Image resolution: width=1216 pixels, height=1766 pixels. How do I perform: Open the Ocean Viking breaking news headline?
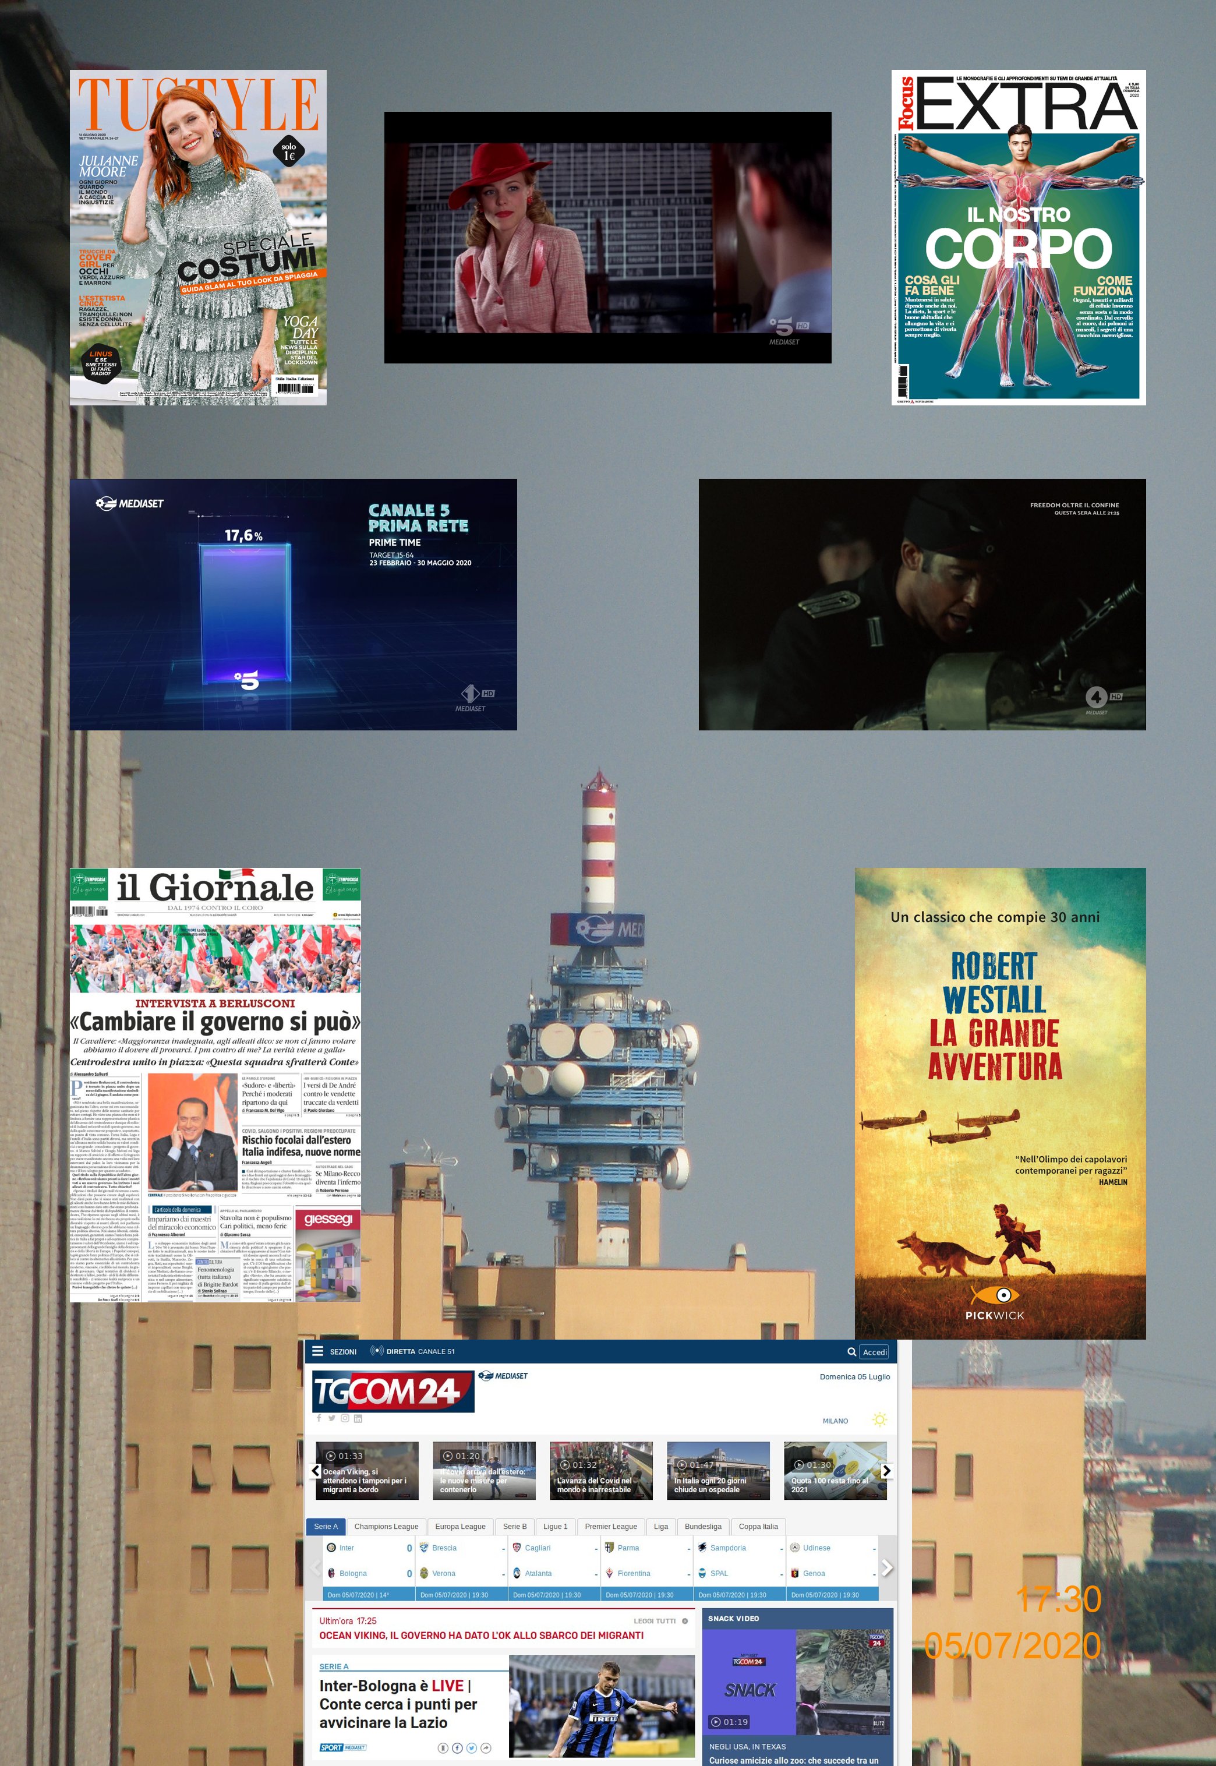(x=481, y=1636)
